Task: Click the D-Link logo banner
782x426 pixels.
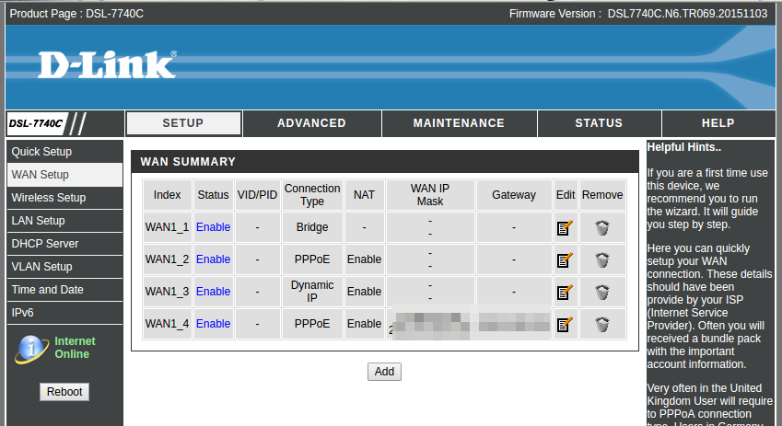Action: click(x=107, y=64)
